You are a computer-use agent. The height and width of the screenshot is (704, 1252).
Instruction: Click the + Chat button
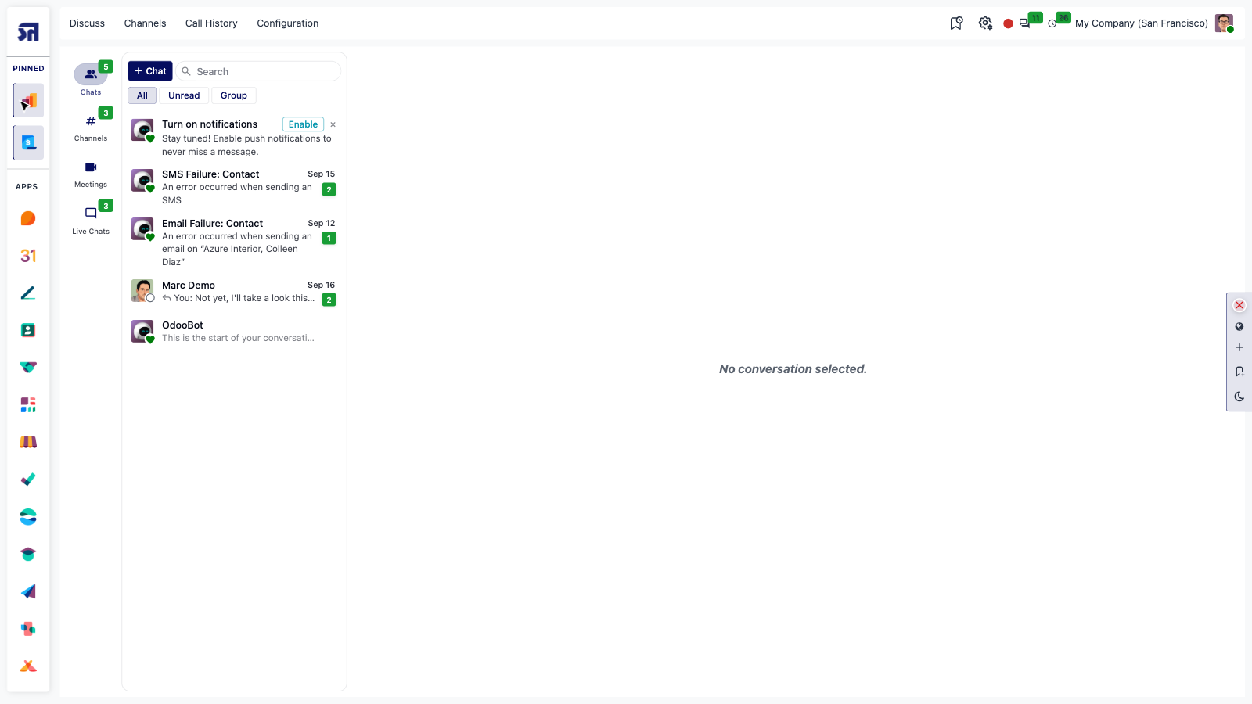click(150, 71)
